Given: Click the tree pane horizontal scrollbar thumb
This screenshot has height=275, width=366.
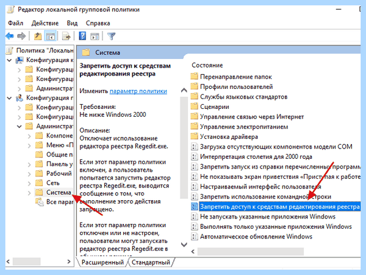Looking at the screenshot, I should click(27, 262).
